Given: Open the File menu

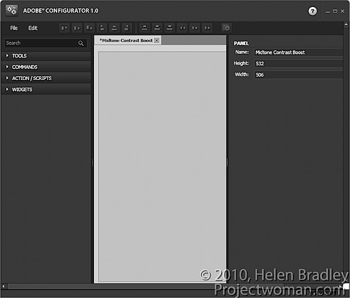Looking at the screenshot, I should point(14,28).
